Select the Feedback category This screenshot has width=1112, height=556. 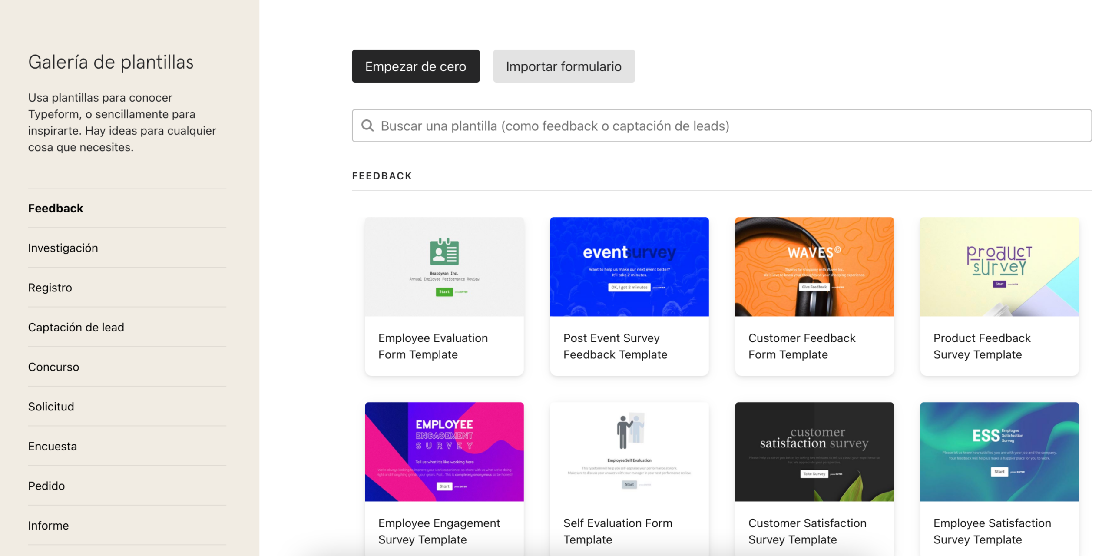[56, 208]
